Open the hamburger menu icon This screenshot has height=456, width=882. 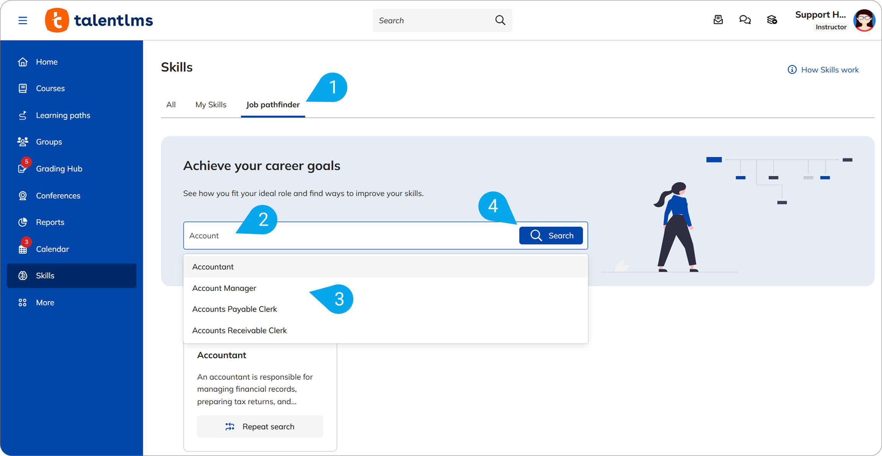click(x=23, y=20)
